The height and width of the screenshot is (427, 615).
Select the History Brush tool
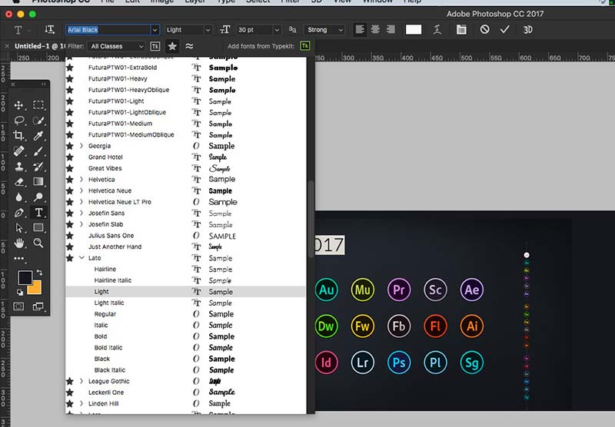[38, 167]
